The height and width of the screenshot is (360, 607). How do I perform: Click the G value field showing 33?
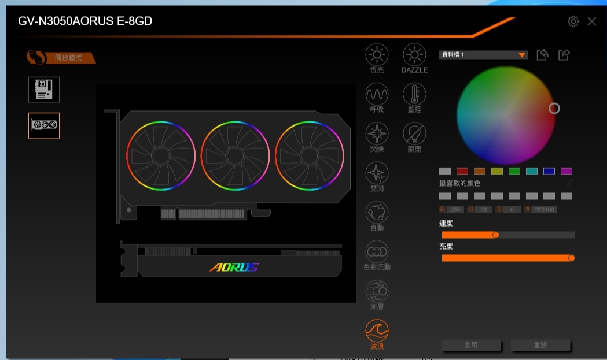point(484,210)
